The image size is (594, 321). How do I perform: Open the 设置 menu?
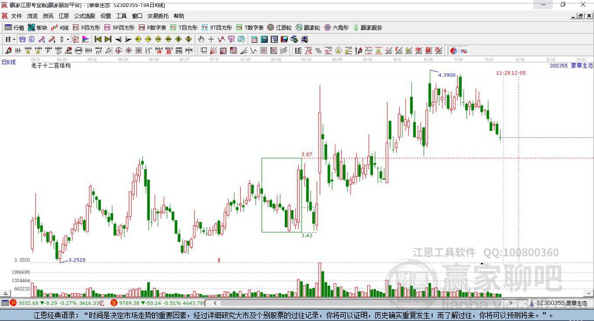point(106,16)
